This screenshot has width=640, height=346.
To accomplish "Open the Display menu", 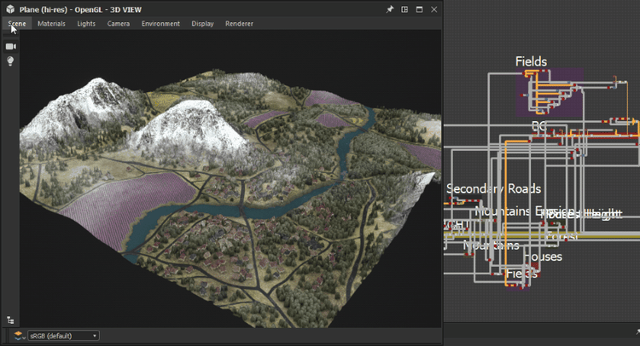I will click(202, 24).
